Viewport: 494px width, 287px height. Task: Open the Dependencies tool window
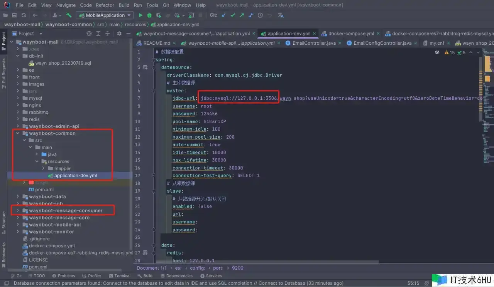(x=176, y=276)
